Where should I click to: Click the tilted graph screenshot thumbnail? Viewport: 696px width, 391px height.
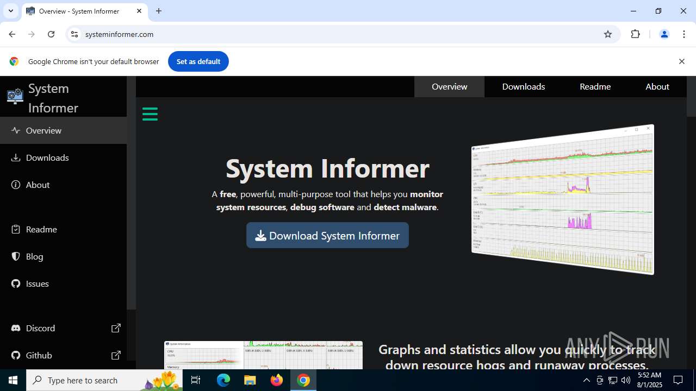pyautogui.click(x=563, y=199)
